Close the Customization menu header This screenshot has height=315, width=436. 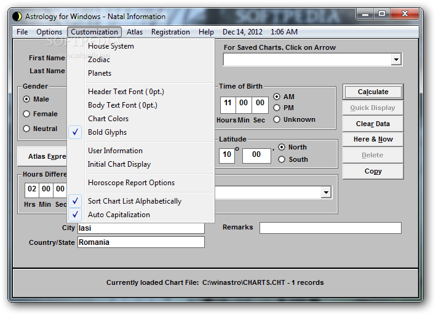tap(94, 32)
